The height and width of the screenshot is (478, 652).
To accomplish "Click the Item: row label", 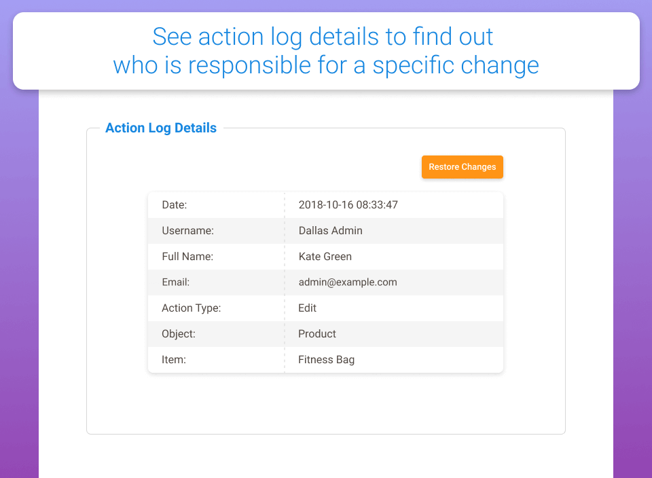I will tap(173, 359).
